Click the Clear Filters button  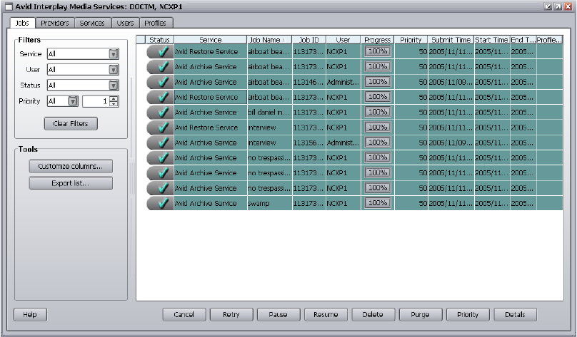click(71, 124)
